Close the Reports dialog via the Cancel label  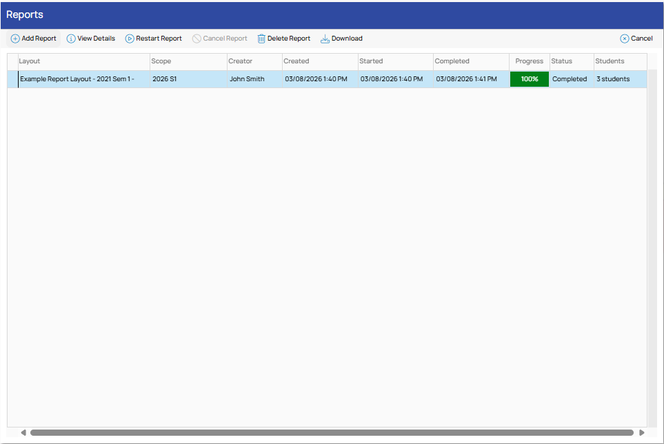pyautogui.click(x=641, y=39)
